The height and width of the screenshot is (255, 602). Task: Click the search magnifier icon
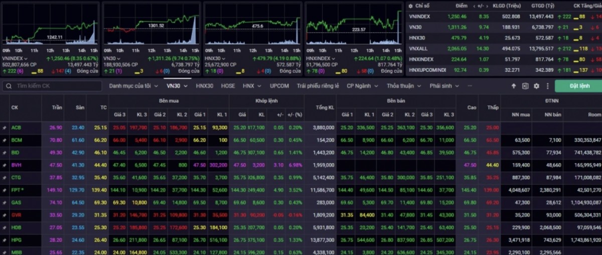pyautogui.click(x=9, y=86)
